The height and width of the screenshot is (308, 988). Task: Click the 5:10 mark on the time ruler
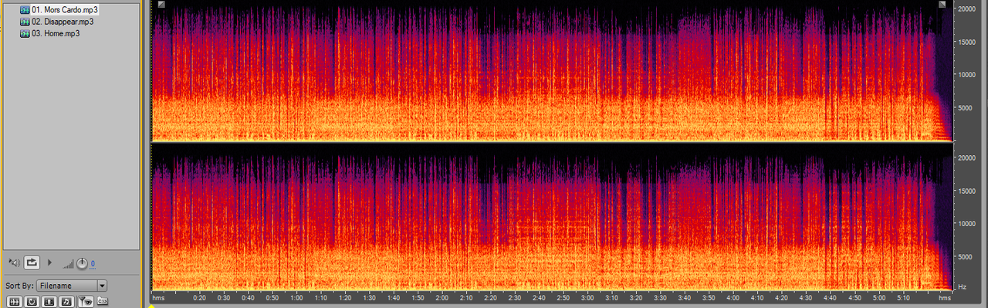[x=903, y=298]
